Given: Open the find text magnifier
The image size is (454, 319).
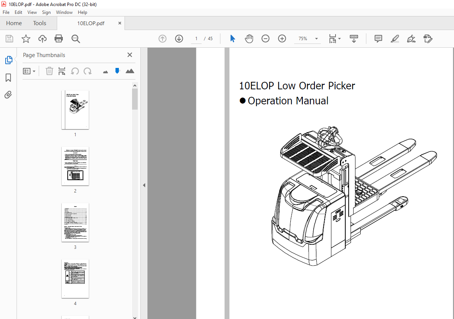Looking at the screenshot, I should 76,39.
